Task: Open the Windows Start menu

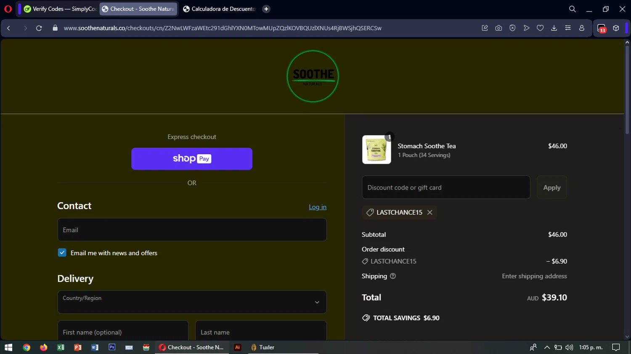Action: point(8,347)
